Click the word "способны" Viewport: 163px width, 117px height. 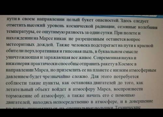pyautogui.click(x=68, y=64)
